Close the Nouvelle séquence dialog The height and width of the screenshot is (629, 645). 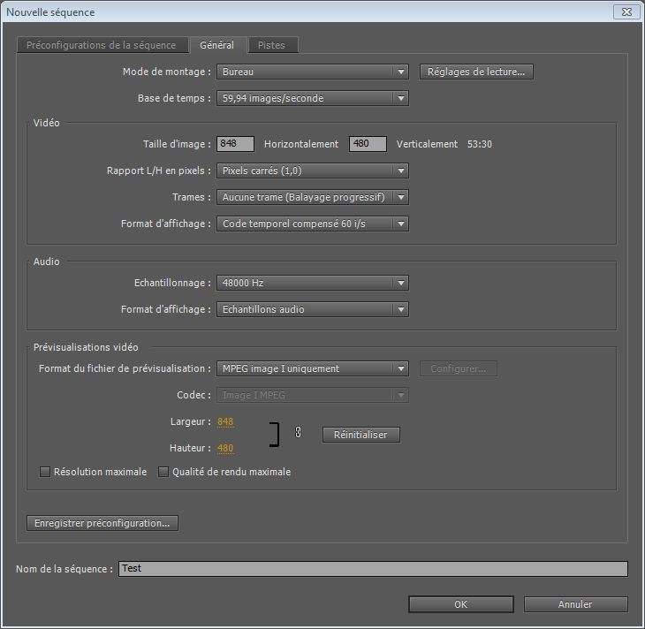tap(626, 12)
